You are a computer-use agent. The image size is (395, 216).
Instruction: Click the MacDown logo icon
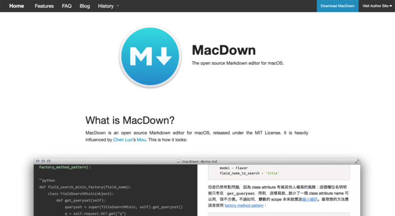coord(150,56)
